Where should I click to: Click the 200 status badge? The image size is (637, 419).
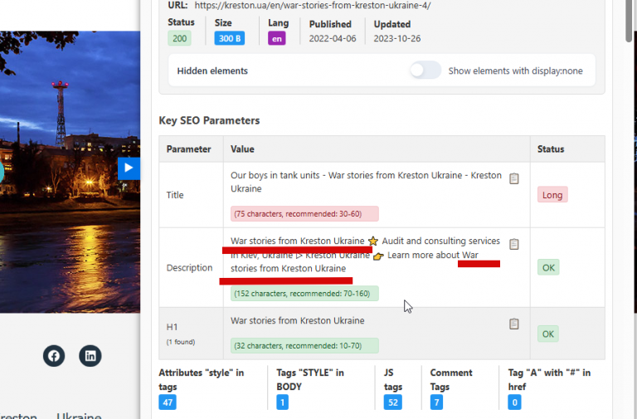tap(179, 39)
